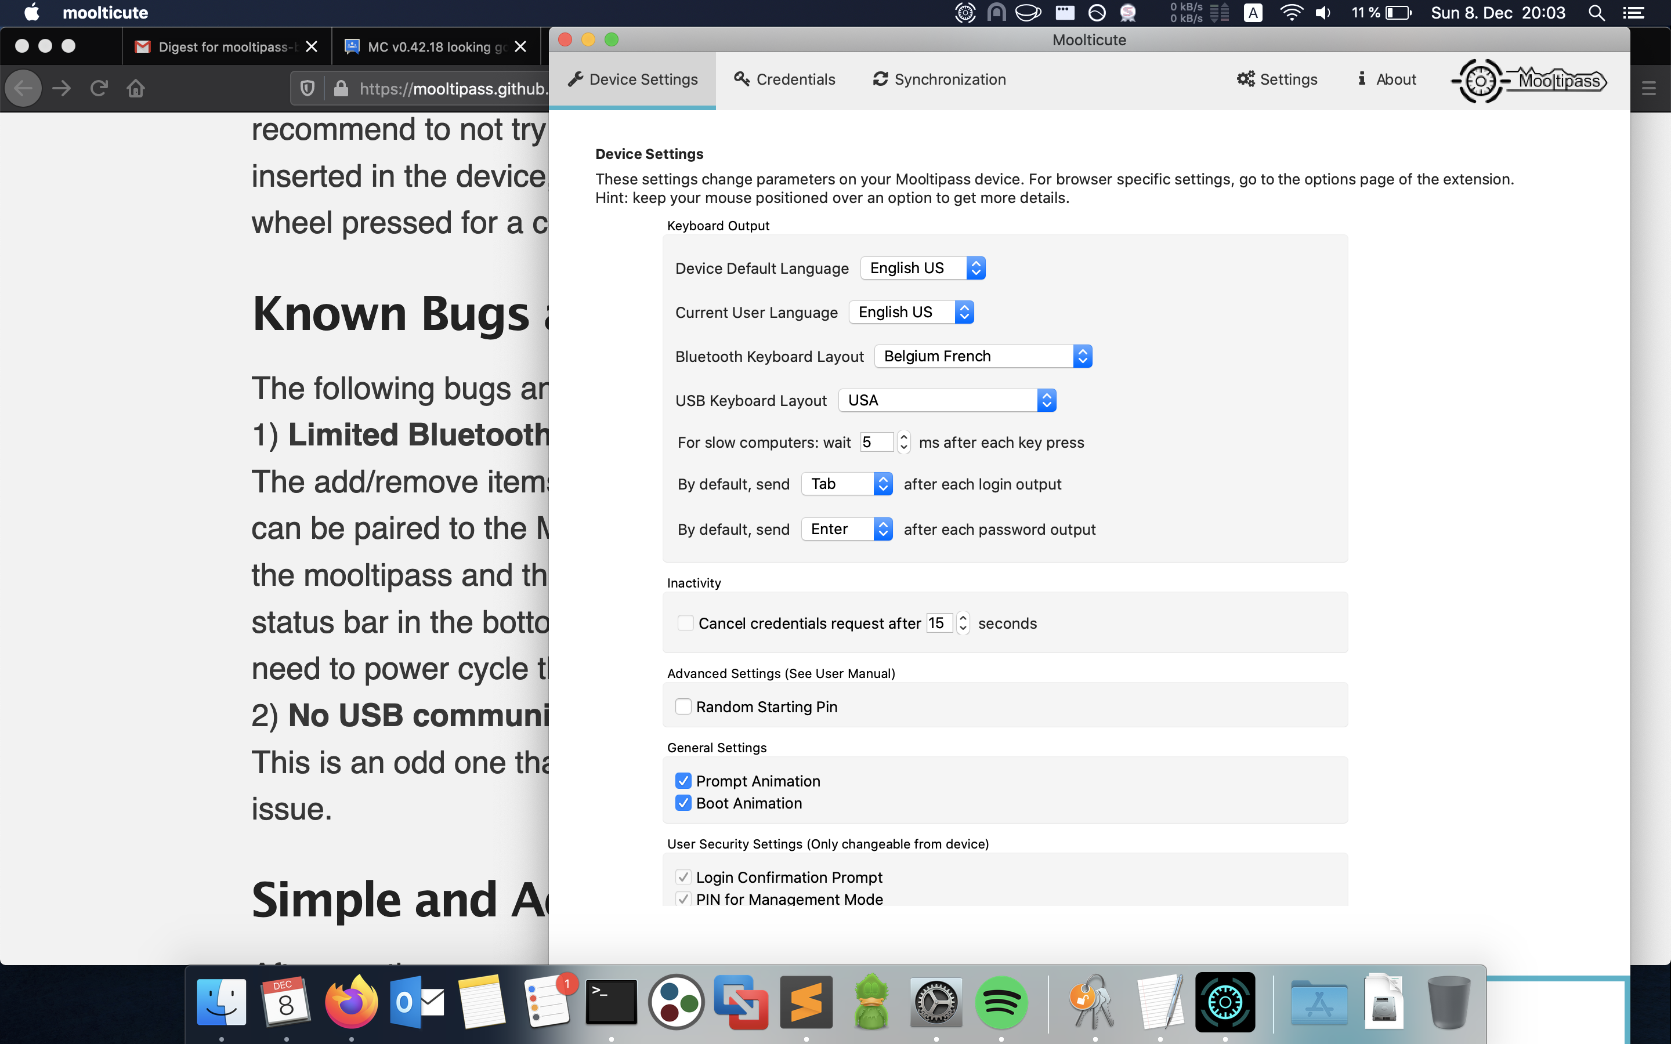Uncheck Prompt Animation checkbox

point(683,781)
